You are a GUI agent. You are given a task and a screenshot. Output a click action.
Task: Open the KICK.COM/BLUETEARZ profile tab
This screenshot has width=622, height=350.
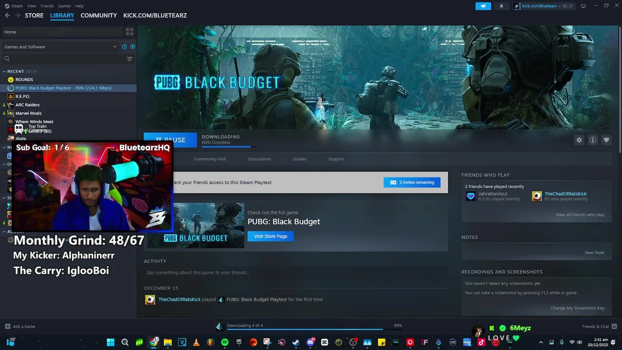coord(155,16)
